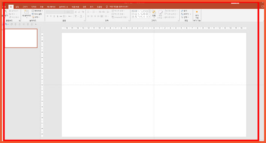Open the 검토 (Review) tab

[84, 7]
